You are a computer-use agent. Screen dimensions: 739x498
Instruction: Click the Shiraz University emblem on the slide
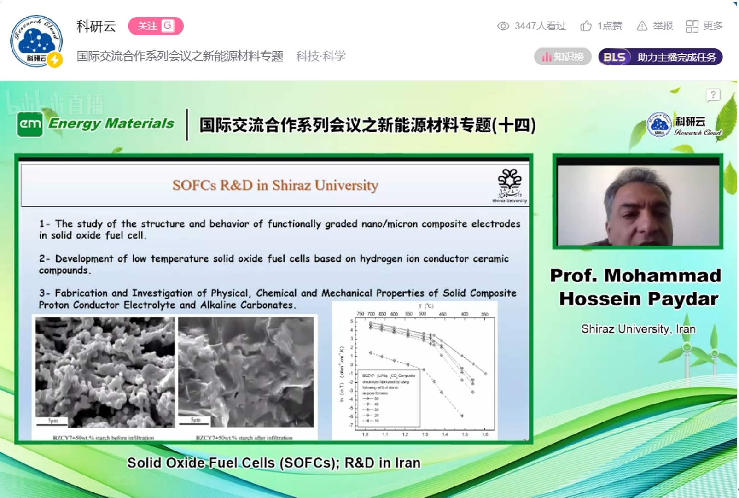[x=510, y=185]
